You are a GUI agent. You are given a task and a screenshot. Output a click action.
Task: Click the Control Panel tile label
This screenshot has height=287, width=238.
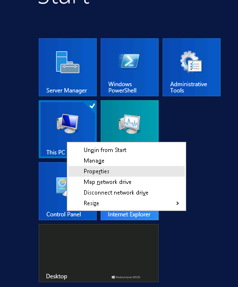64,214
